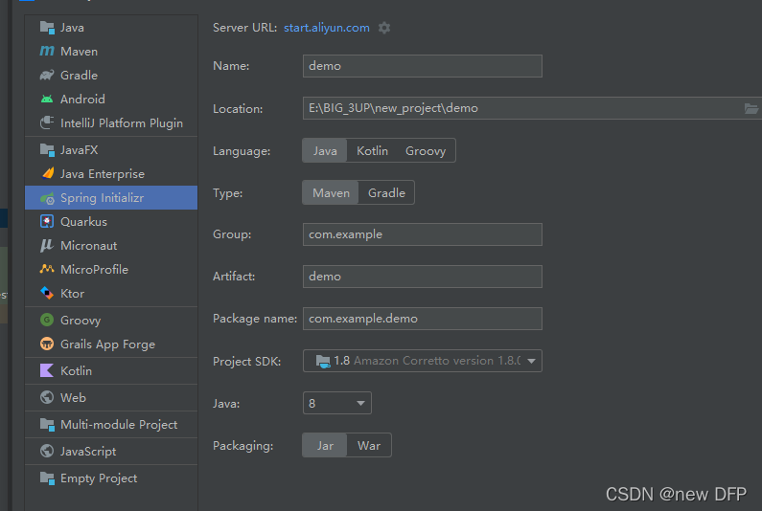Select the Quarkus icon

[47, 222]
